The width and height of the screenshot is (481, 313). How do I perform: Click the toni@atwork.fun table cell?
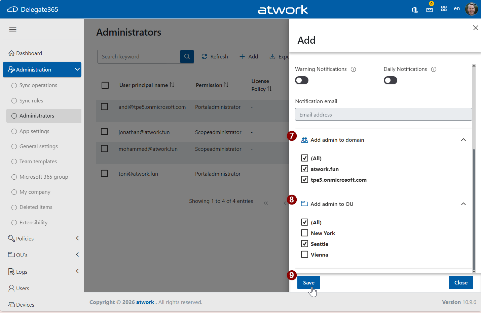pos(138,174)
